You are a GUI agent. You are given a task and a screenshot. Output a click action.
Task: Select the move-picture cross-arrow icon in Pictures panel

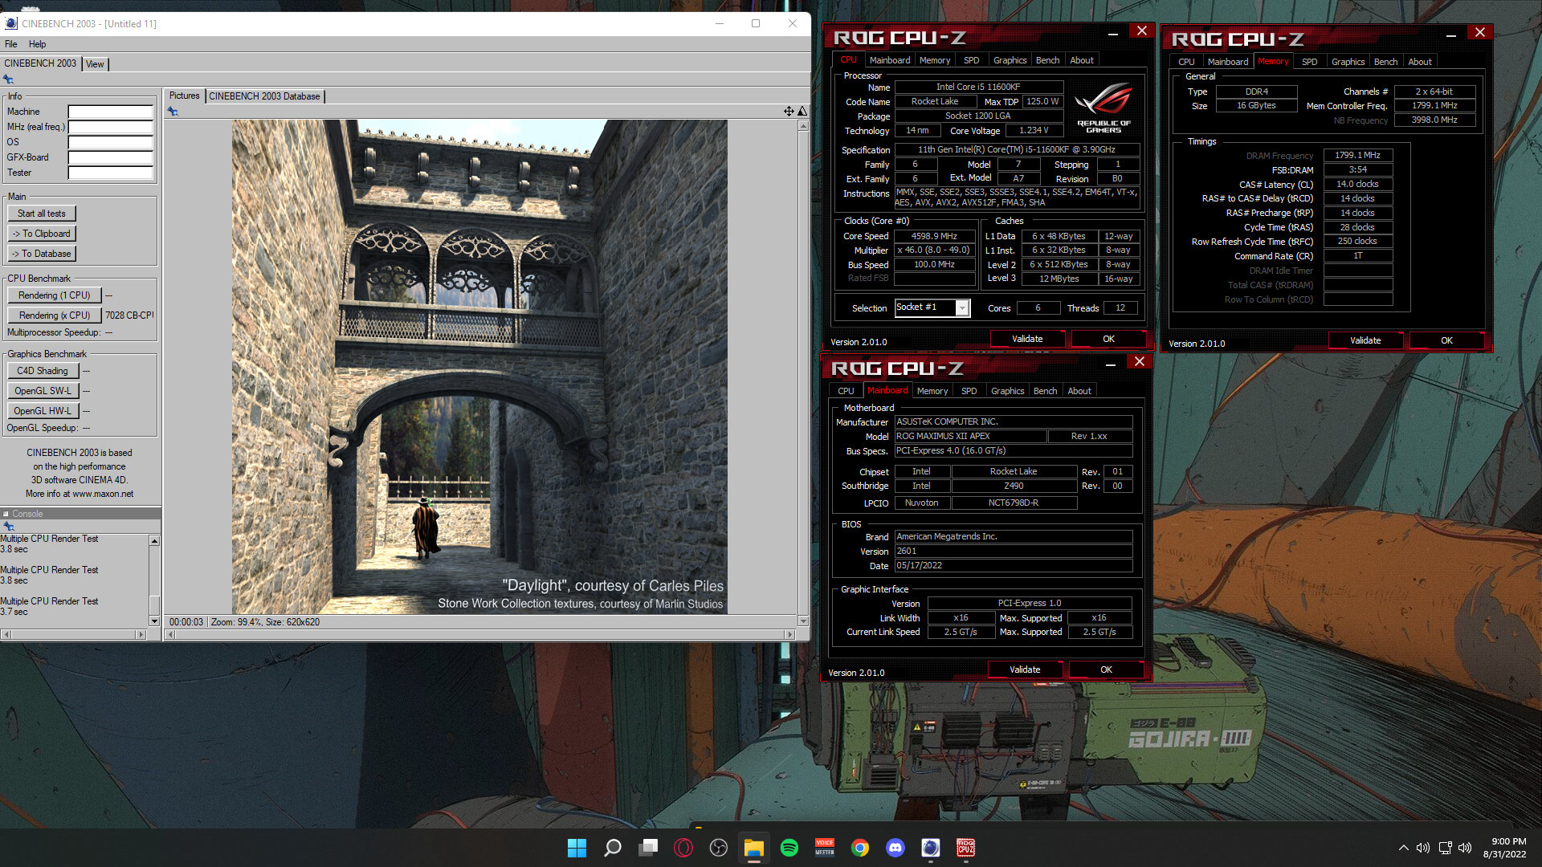(x=789, y=111)
